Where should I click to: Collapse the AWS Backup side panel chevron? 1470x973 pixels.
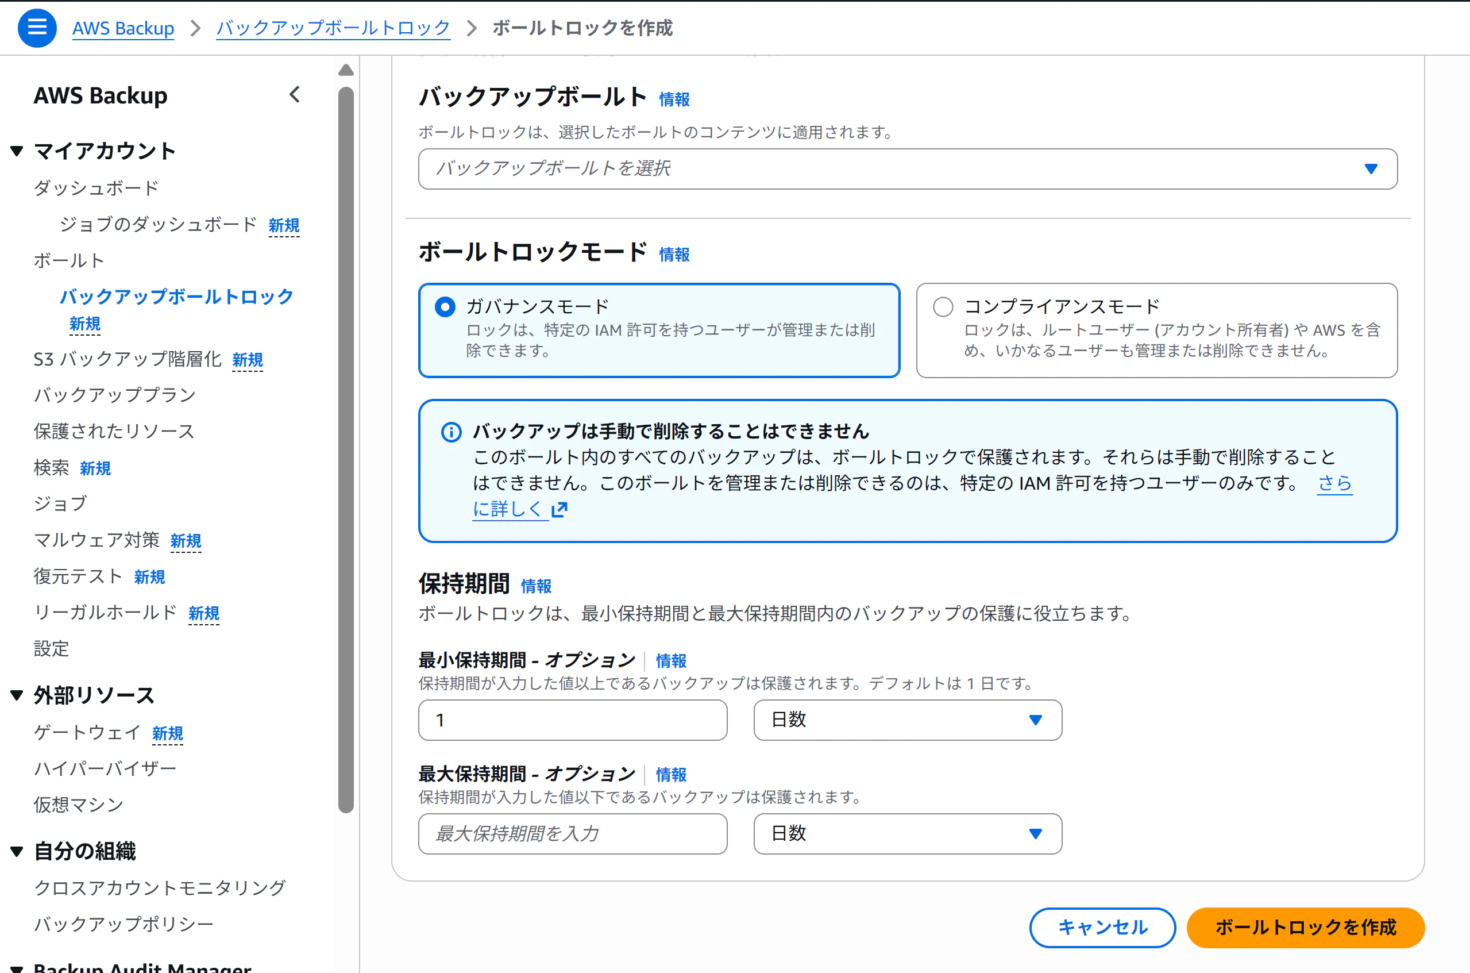[295, 95]
